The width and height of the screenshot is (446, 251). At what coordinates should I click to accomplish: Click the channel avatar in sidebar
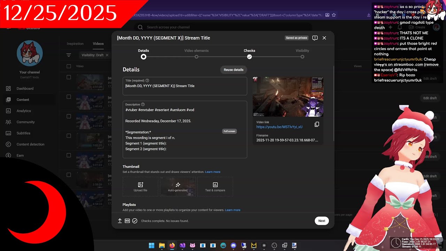pos(30,53)
